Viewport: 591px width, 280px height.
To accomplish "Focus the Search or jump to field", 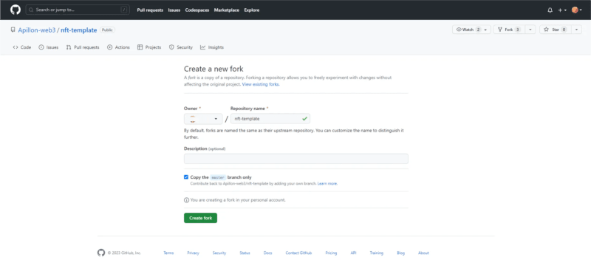I will [78, 10].
